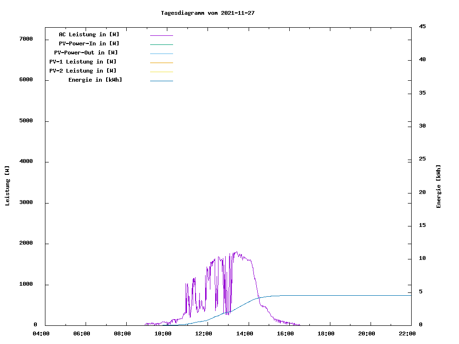Click the 22:00 time axis label
Viewport: 459px width, 344px height.
pyautogui.click(x=407, y=333)
